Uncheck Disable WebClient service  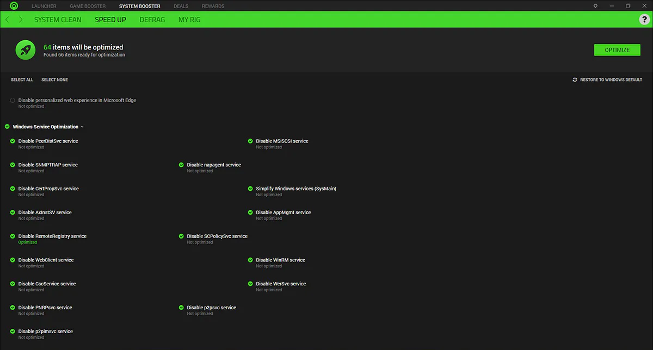coord(13,260)
